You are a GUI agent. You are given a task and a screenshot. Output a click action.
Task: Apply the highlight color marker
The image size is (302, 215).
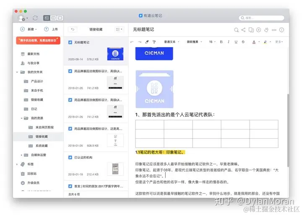266,42
